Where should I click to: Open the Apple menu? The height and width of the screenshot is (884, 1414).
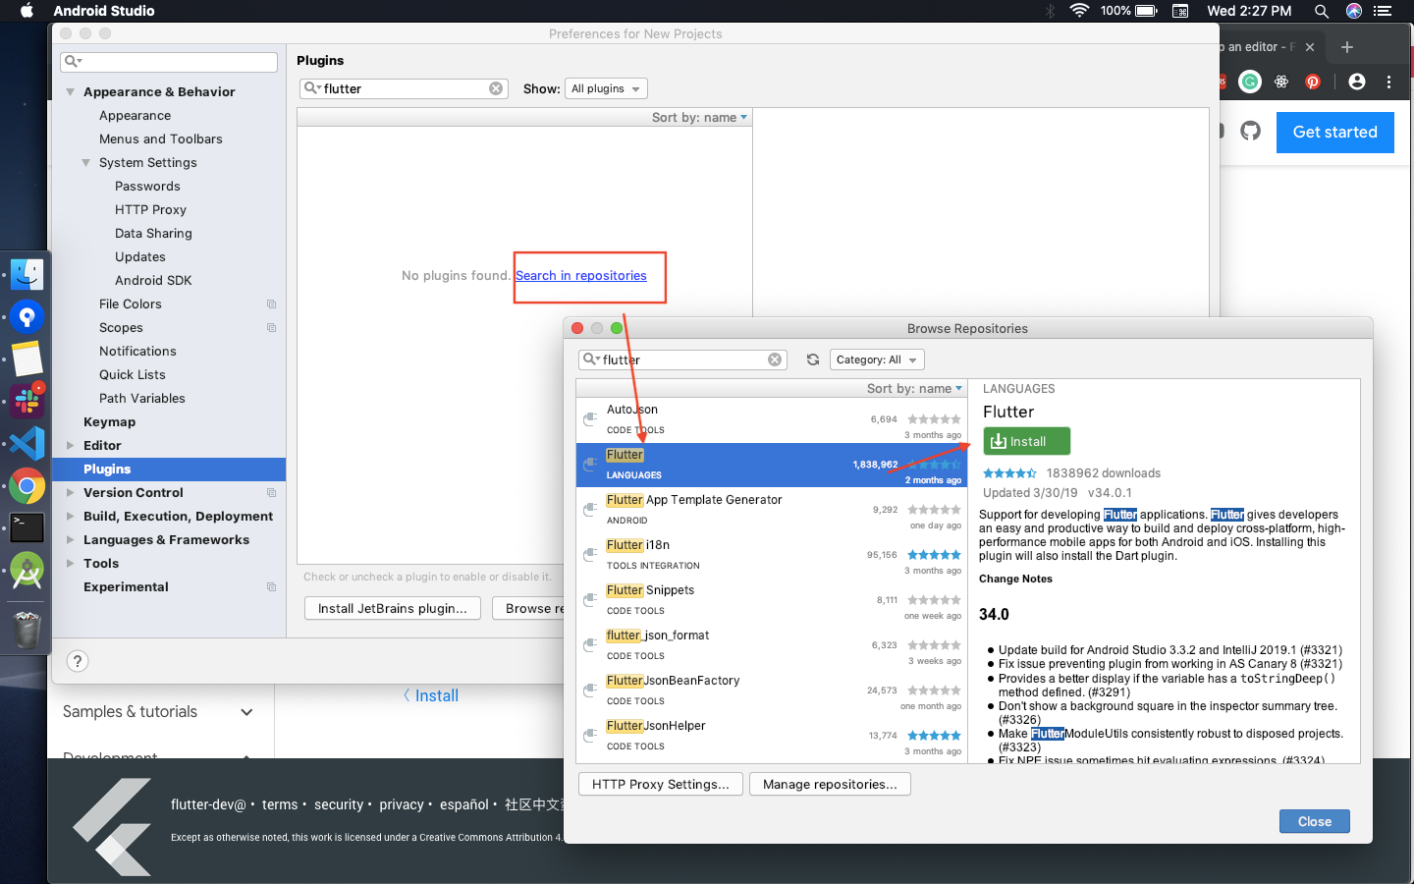[x=27, y=11]
